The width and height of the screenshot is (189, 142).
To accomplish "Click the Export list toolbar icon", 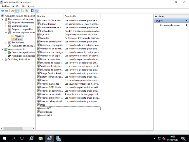I will point(27,11).
